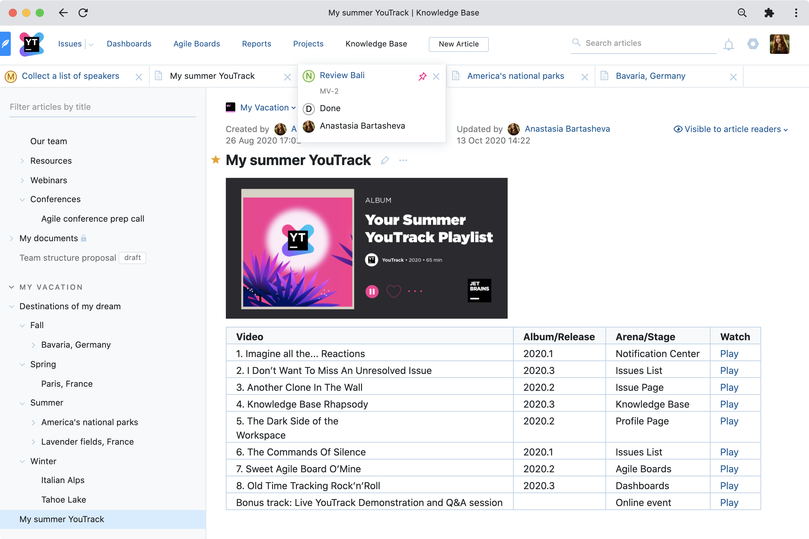Focus the Search articles field

tap(643, 43)
